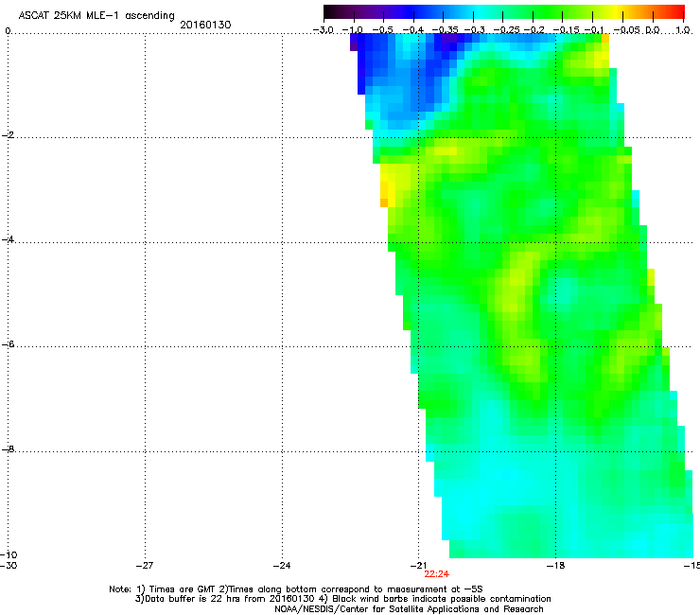Screen dimensions: 700x615
Task: Select the date label '20160130' under the title
Action: pos(205,25)
